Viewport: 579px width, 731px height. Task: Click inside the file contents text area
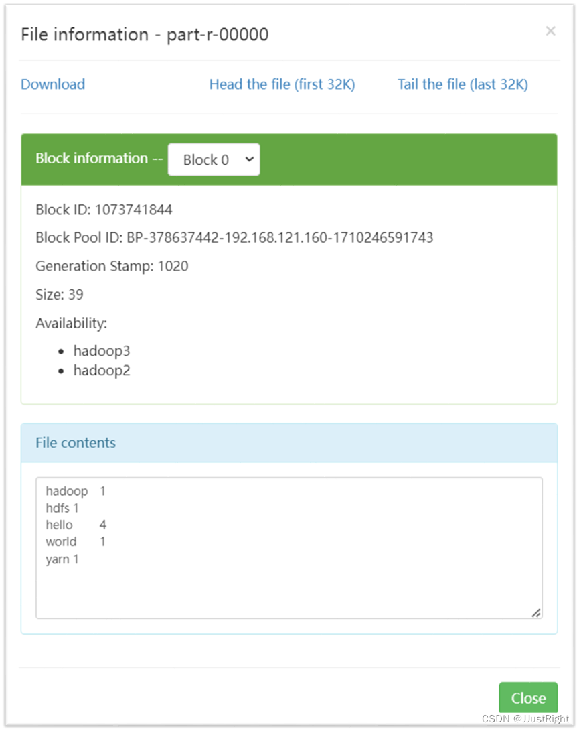289,548
